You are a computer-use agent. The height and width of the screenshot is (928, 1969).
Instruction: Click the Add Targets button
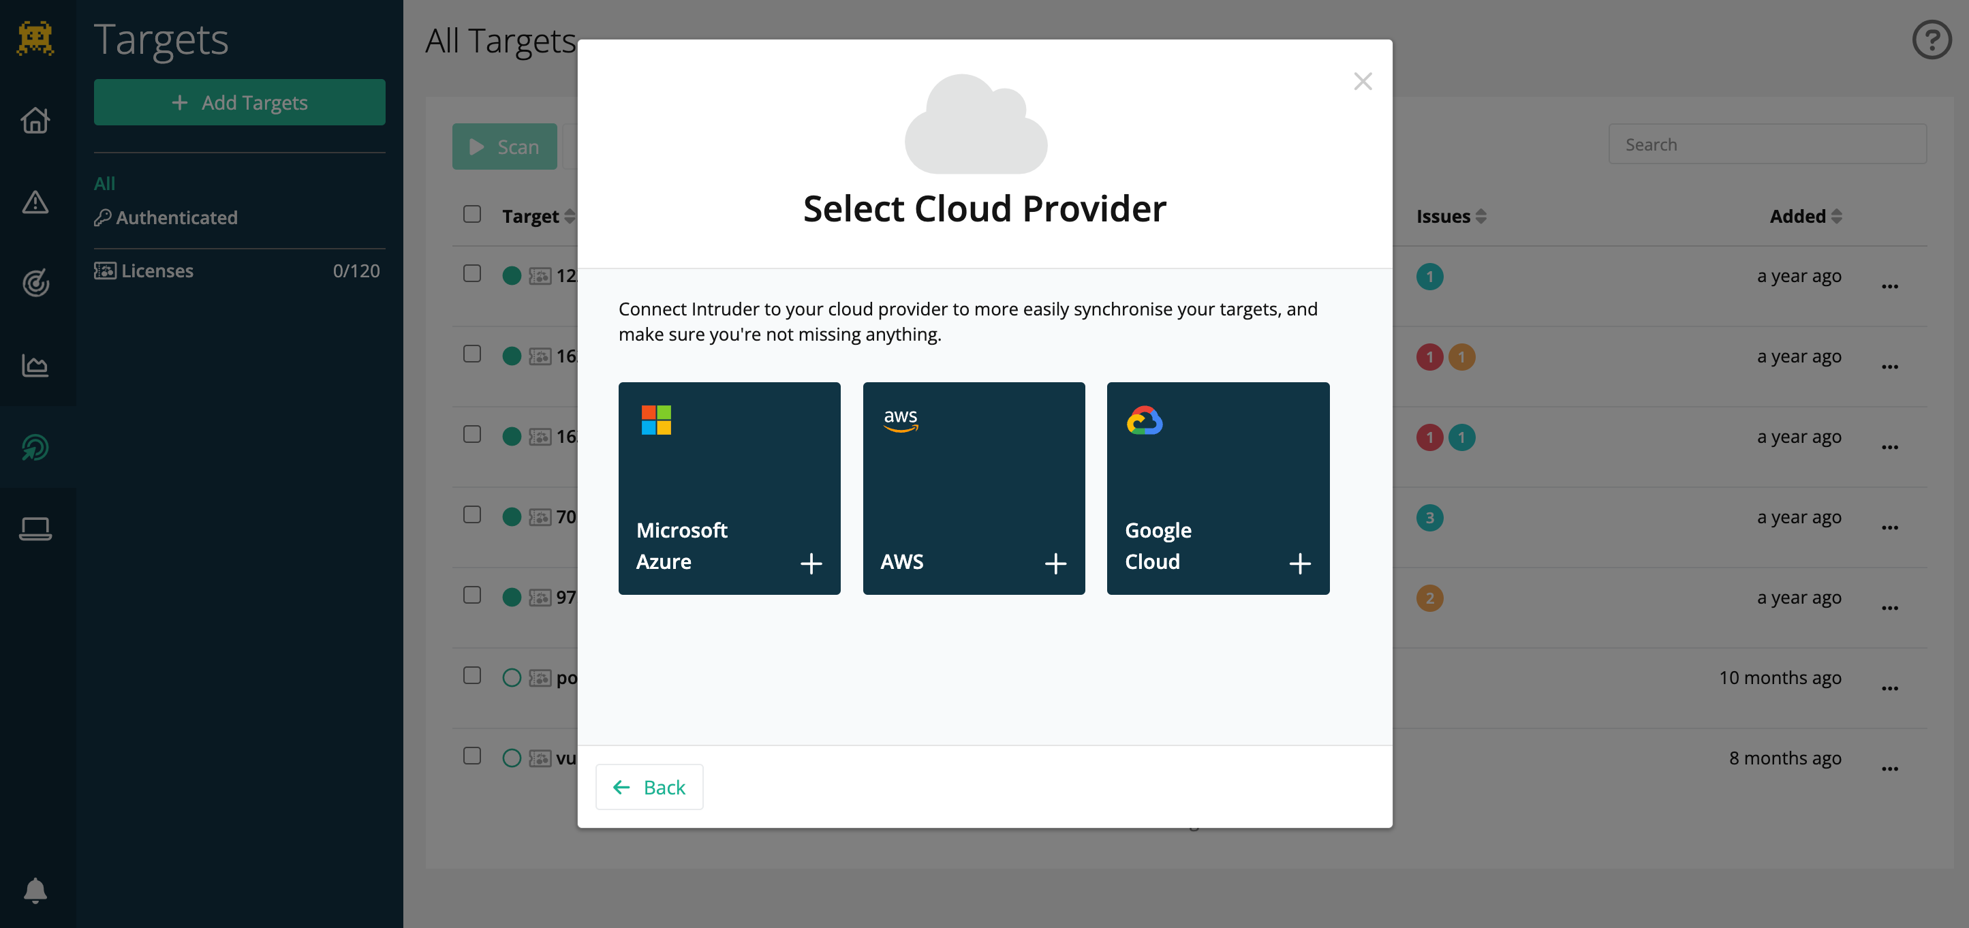239,102
